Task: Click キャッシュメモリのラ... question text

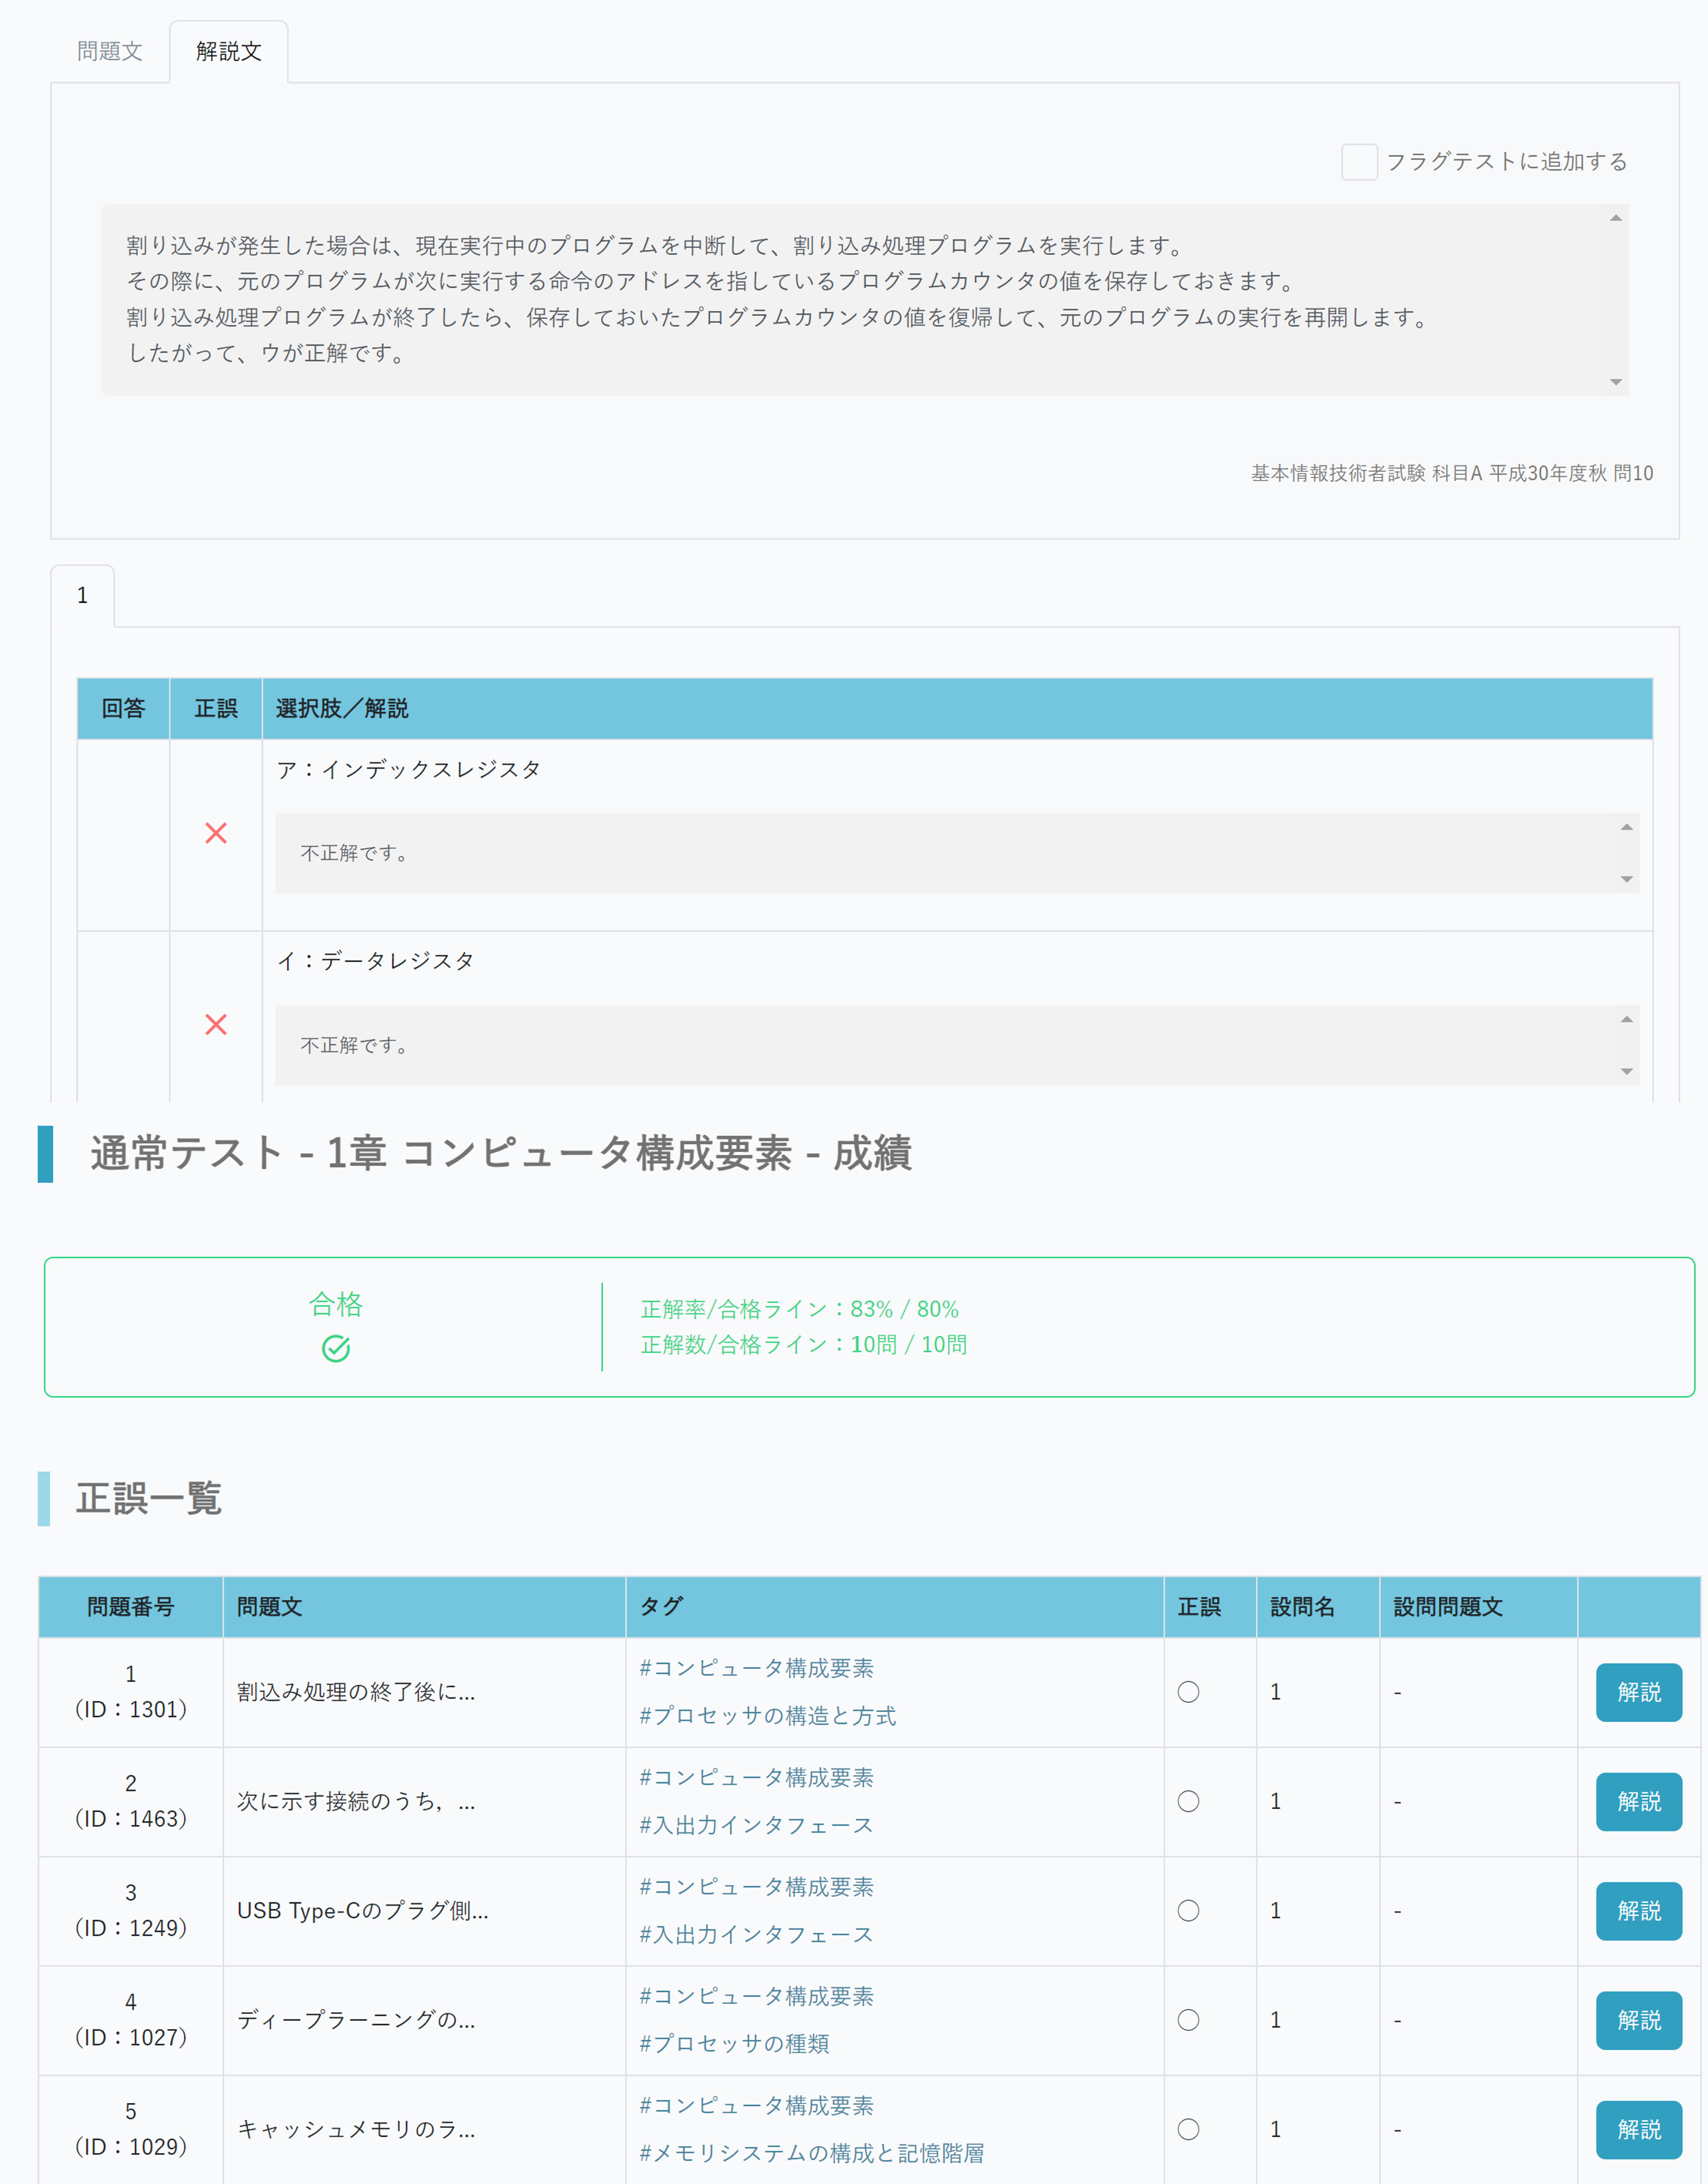Action: click(x=356, y=2130)
